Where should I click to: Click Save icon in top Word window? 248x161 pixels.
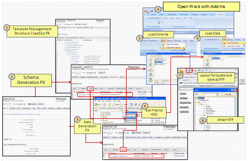click(151, 11)
